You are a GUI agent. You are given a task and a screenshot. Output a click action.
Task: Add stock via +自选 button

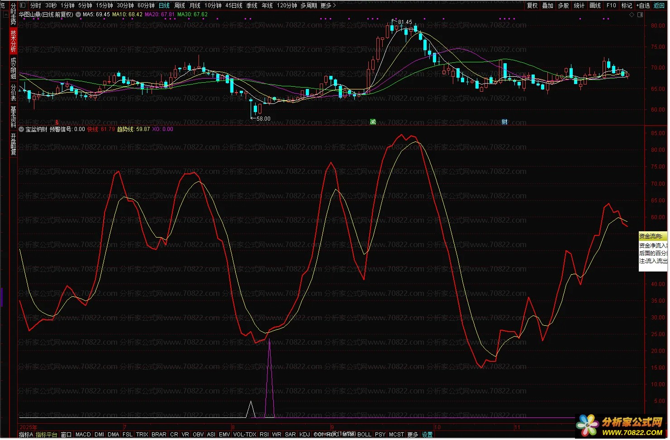643,5
